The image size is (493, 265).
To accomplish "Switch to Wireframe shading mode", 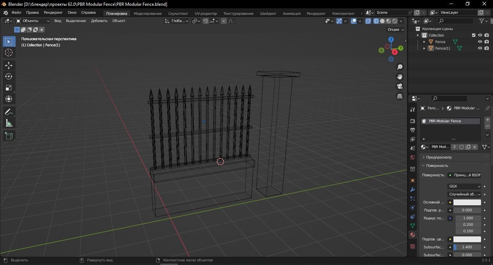I will coord(376,21).
